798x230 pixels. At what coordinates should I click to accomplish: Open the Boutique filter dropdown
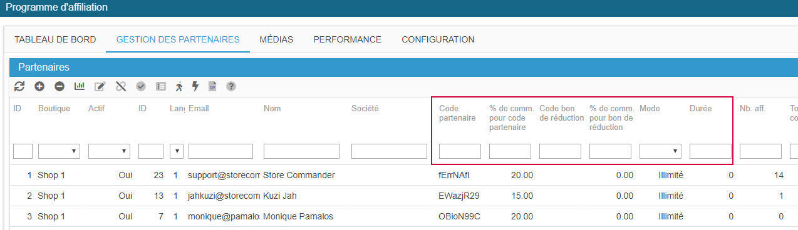coord(59,151)
